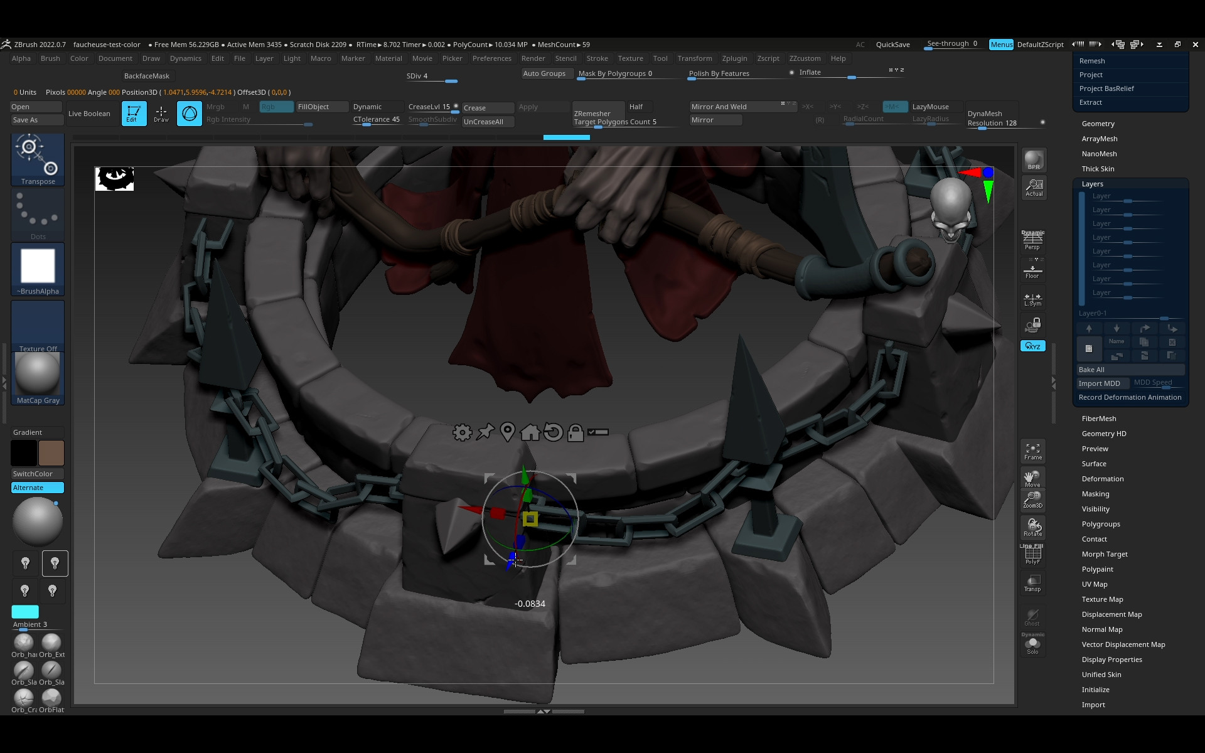The width and height of the screenshot is (1205, 753).
Task: Click the gizmo lock icon
Action: (575, 432)
